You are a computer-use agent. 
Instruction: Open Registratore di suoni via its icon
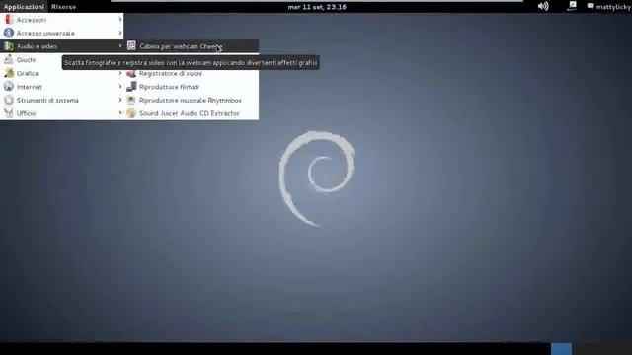point(131,73)
